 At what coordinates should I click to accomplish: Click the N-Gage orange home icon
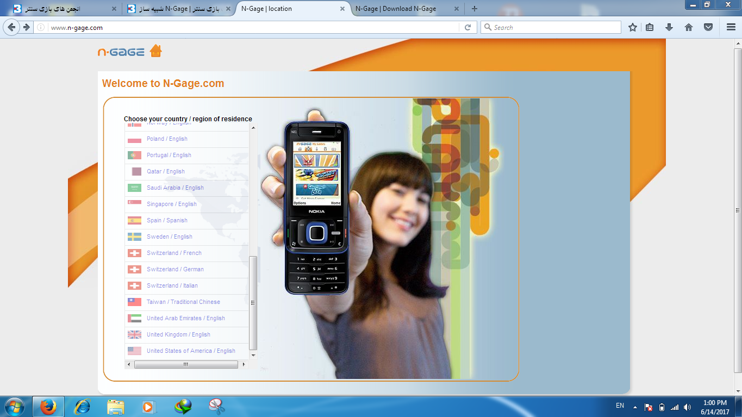pos(155,51)
